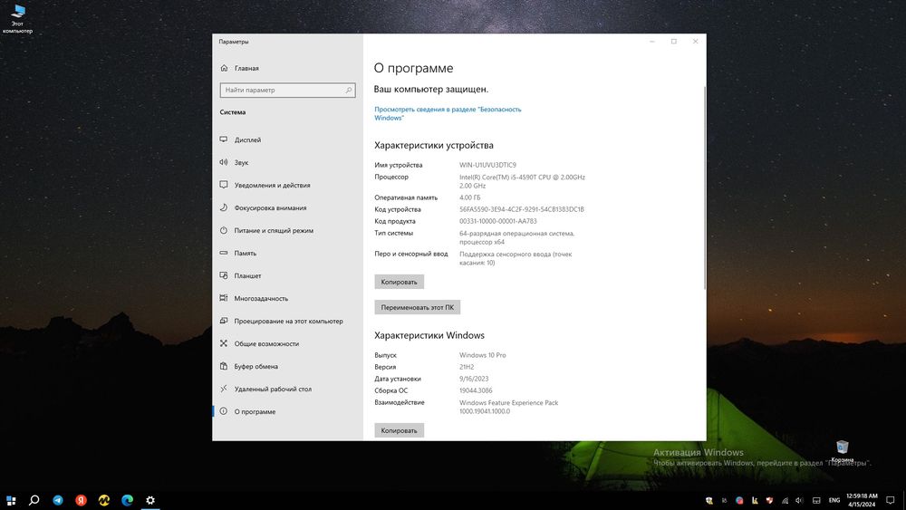The image size is (906, 510).
Task: Open Этот компьютер desktop icon
Action: pyautogui.click(x=17, y=18)
